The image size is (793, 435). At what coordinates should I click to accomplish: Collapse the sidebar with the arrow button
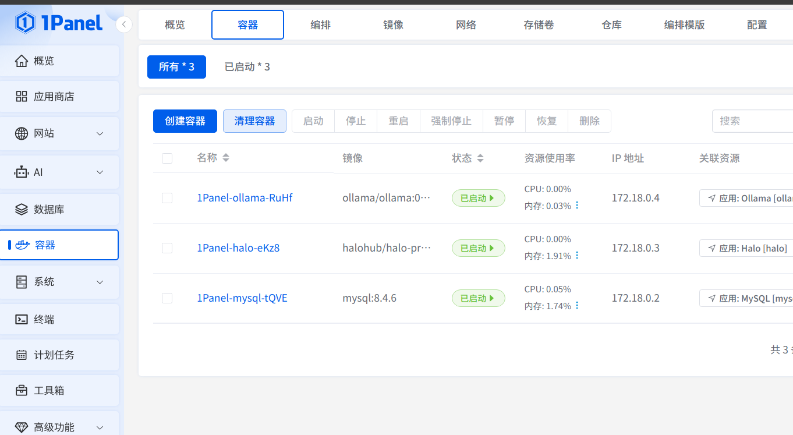tap(124, 24)
